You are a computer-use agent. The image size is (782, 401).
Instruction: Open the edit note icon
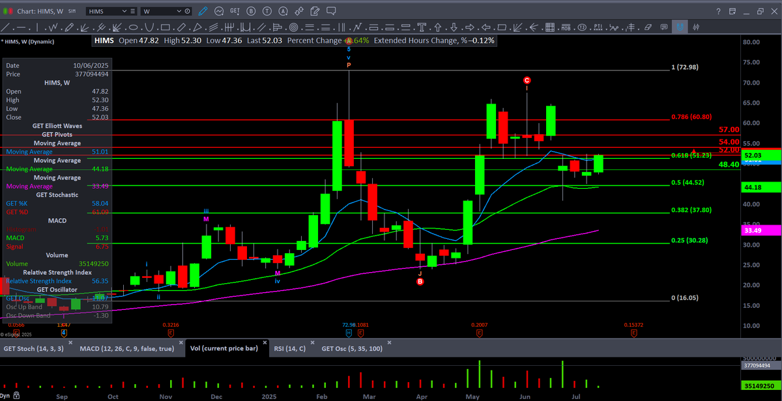point(315,11)
